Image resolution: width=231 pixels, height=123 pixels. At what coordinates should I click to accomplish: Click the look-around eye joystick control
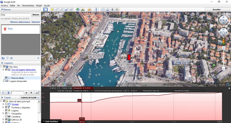click(223, 20)
